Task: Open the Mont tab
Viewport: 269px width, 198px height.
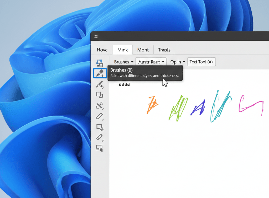Action: 143,50
